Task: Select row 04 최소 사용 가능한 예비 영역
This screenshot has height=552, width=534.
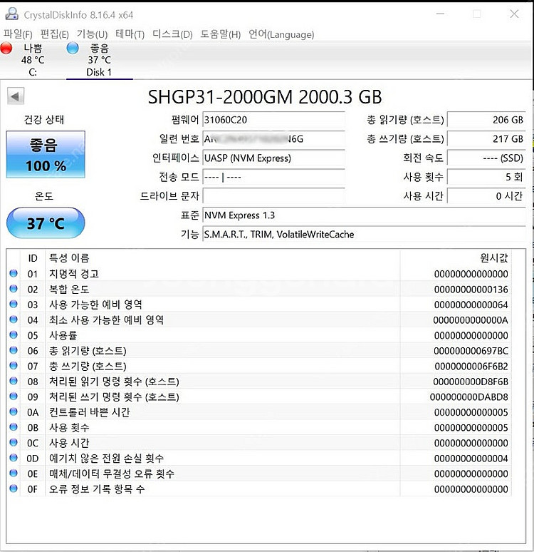Action: coord(259,320)
